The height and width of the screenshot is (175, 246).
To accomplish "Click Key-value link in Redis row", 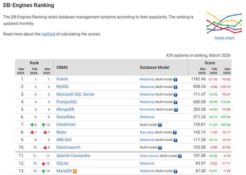I will (x=147, y=132).
